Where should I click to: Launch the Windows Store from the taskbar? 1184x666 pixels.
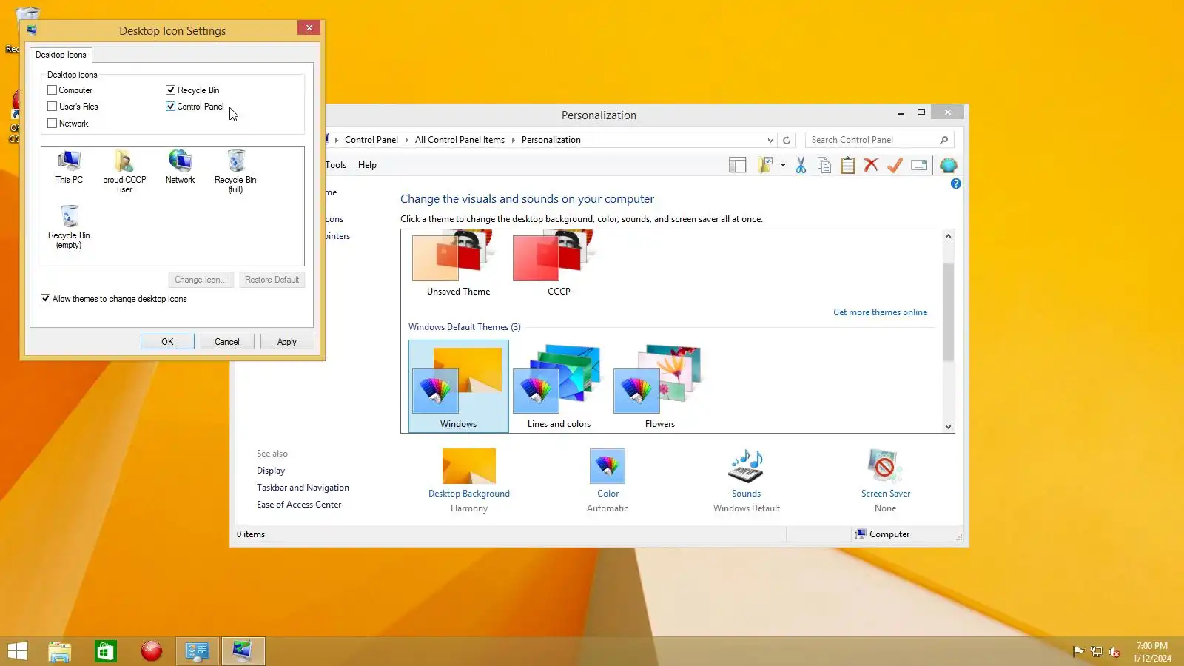[105, 651]
